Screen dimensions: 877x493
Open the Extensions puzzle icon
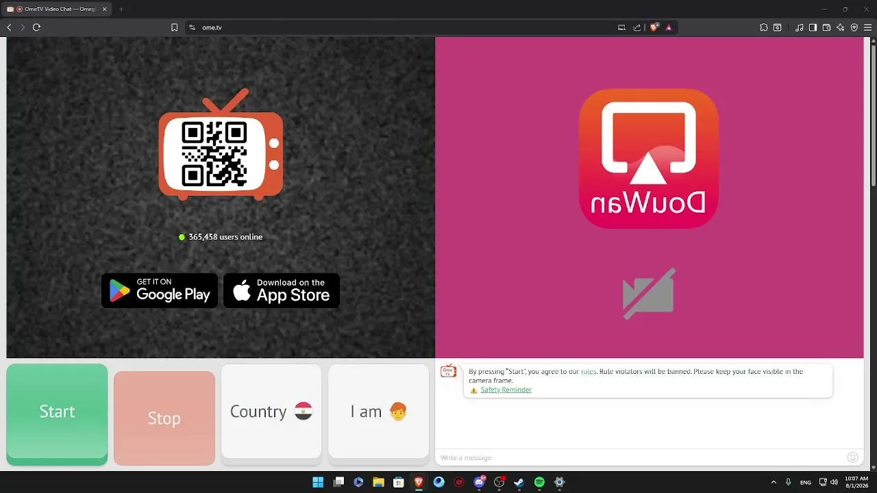763,27
